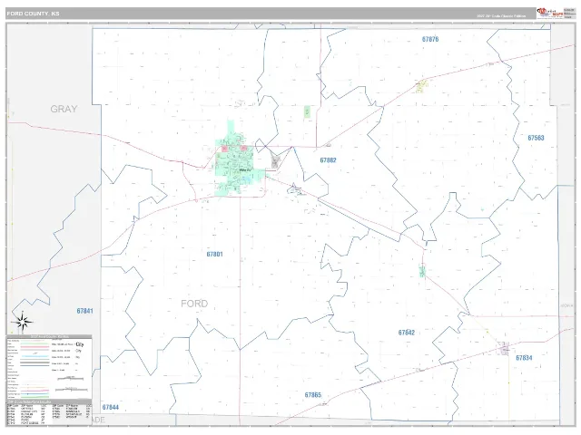The height and width of the screenshot is (435, 581).
Task: Click the map legend panel
Action: pos(49,367)
